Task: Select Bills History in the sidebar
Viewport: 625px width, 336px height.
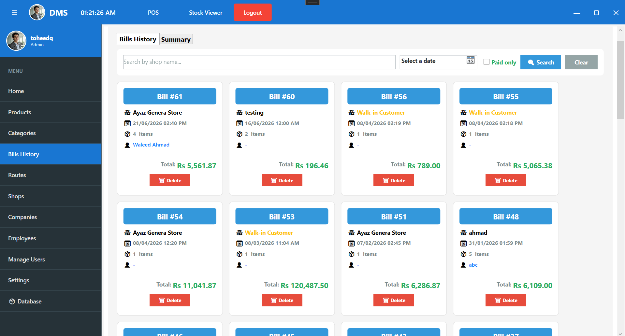Action: coord(51,154)
